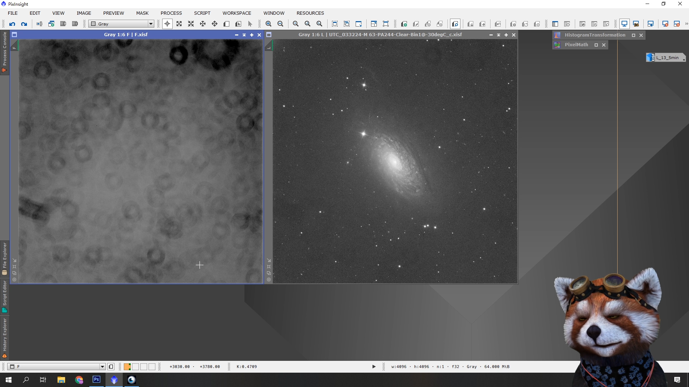Image resolution: width=689 pixels, height=387 pixels.
Task: Open the Script Editor side panel
Action: [5, 296]
